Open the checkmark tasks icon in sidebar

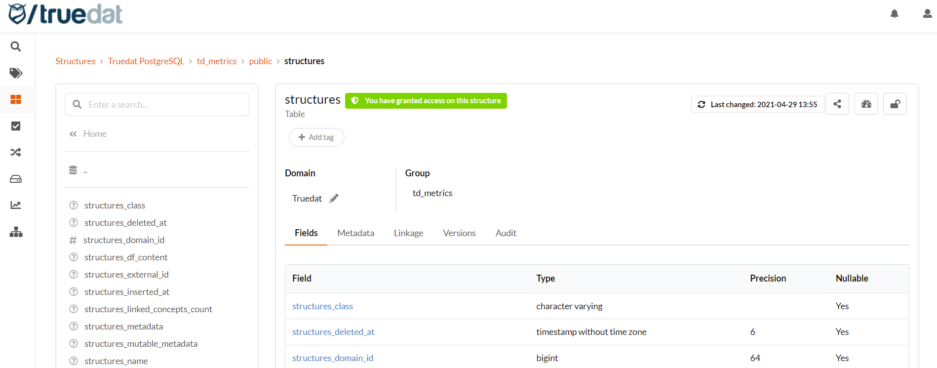tap(16, 126)
